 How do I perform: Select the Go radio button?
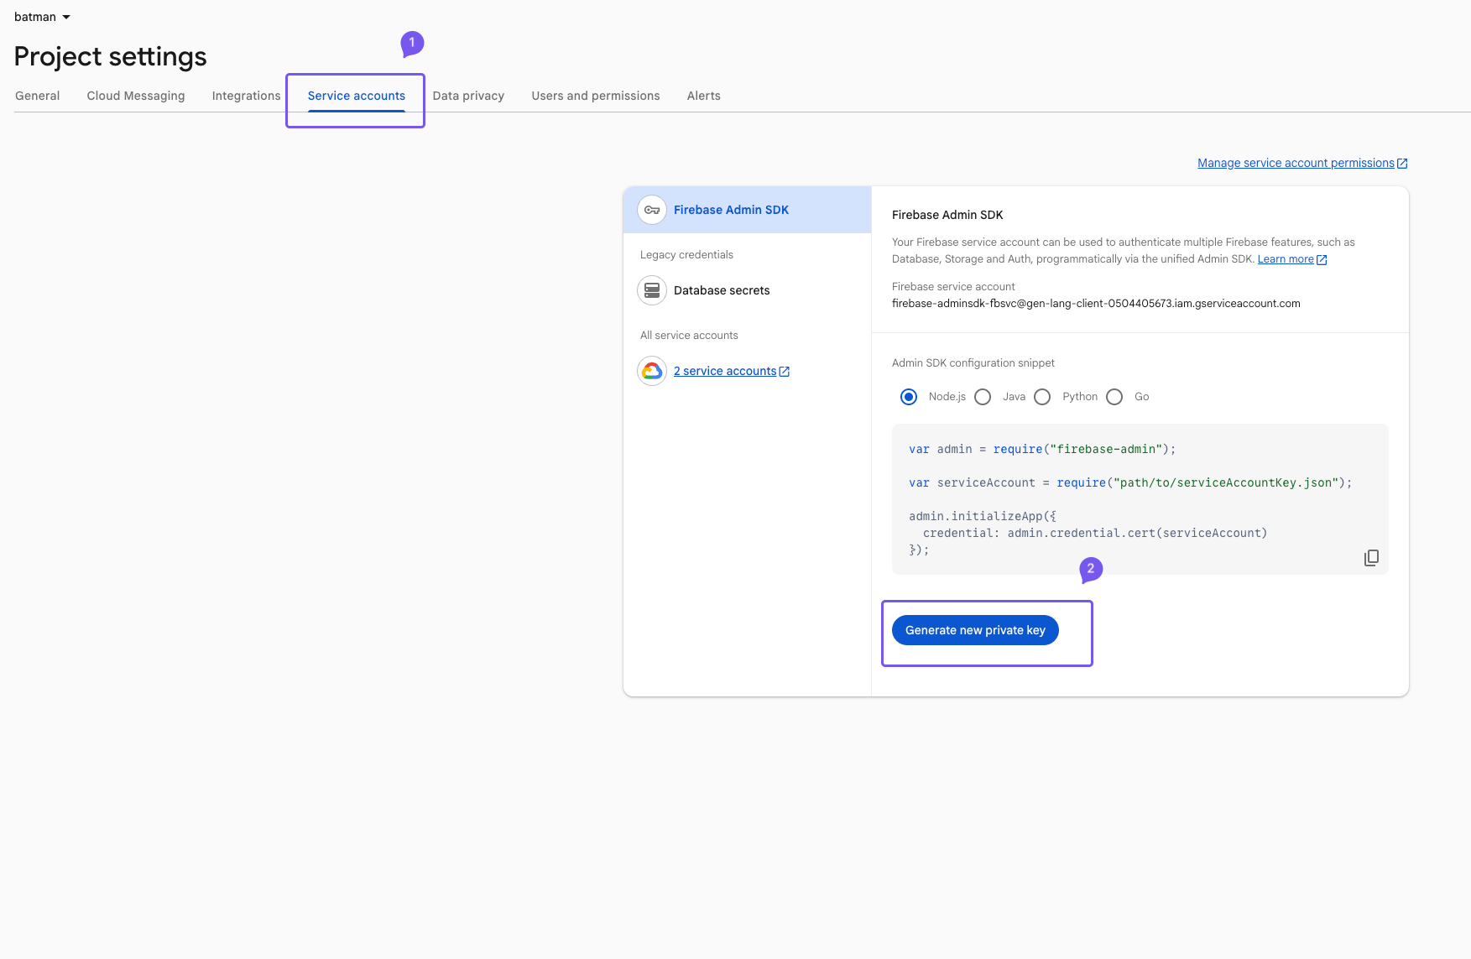pyautogui.click(x=1114, y=397)
